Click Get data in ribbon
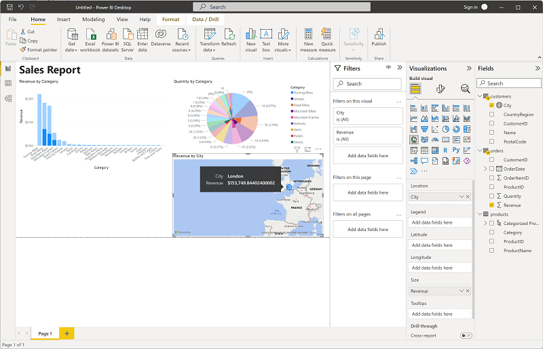Viewport: 543px width, 349px height. click(x=72, y=40)
